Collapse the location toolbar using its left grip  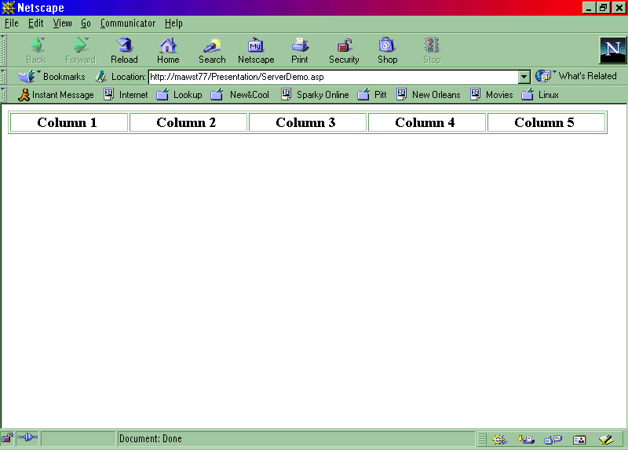pyautogui.click(x=3, y=77)
